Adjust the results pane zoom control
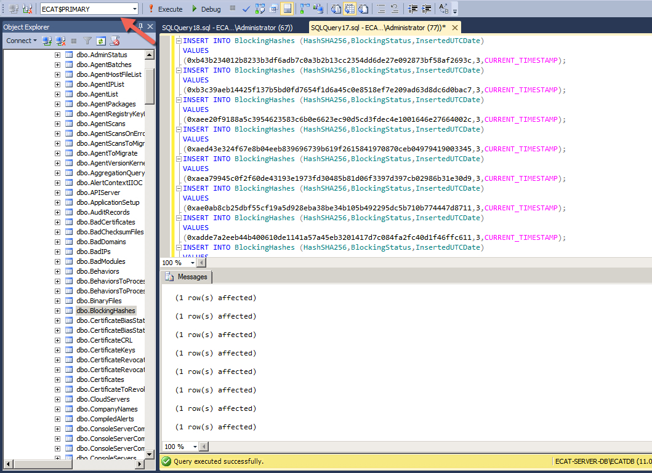This screenshot has height=473, width=652. (x=179, y=447)
